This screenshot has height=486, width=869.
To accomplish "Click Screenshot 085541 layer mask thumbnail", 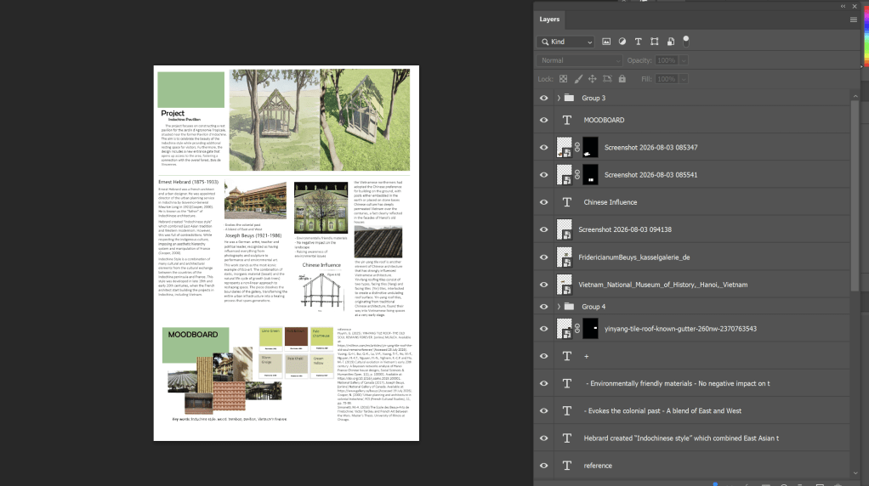I will 590,175.
